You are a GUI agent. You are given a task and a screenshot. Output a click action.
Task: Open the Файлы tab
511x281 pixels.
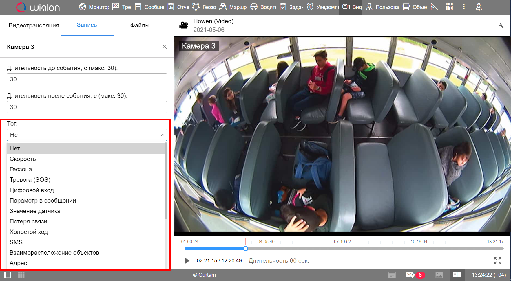[x=140, y=25]
